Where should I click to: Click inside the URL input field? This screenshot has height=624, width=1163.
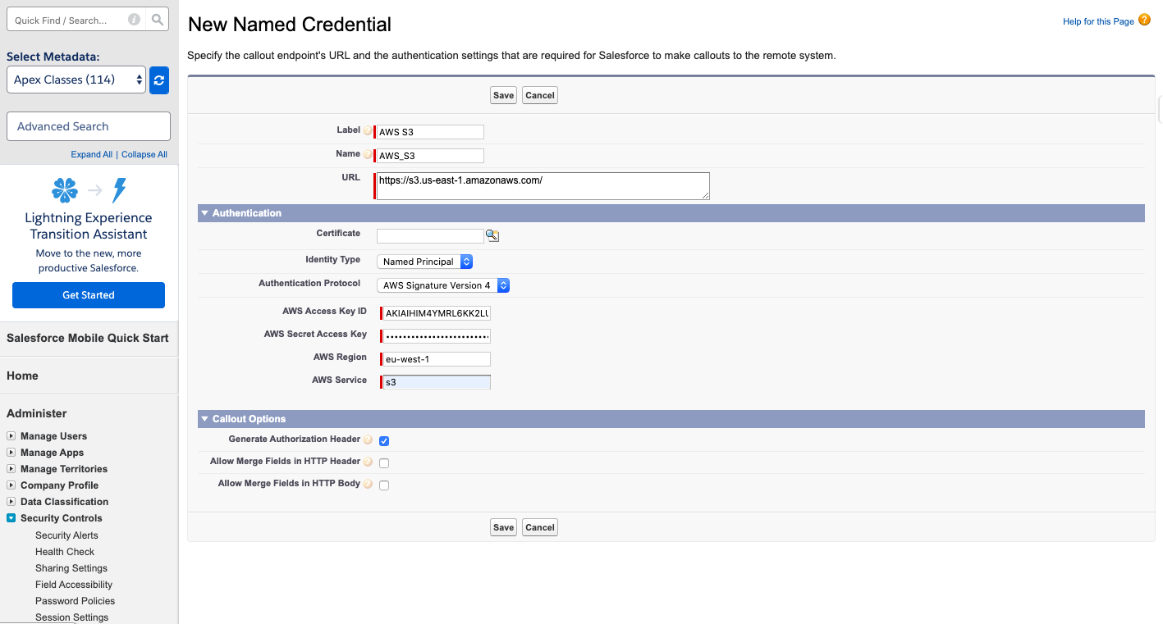(x=542, y=186)
